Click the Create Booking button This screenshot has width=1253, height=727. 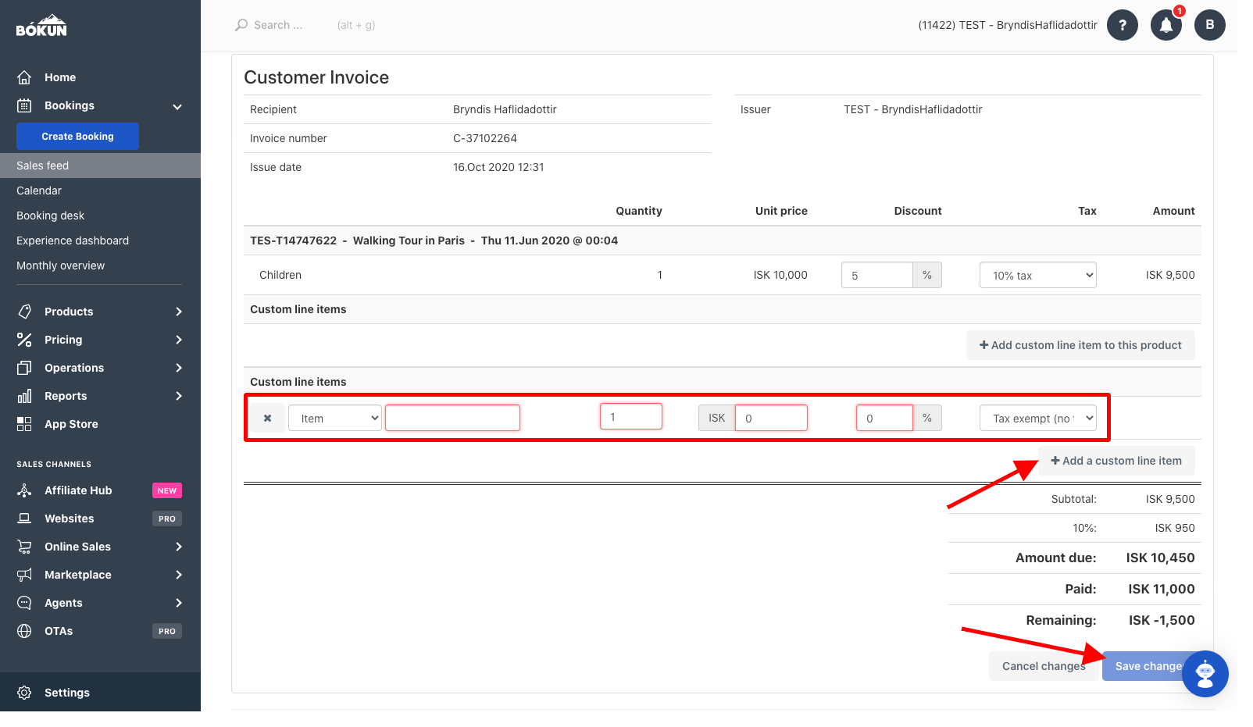click(x=77, y=136)
